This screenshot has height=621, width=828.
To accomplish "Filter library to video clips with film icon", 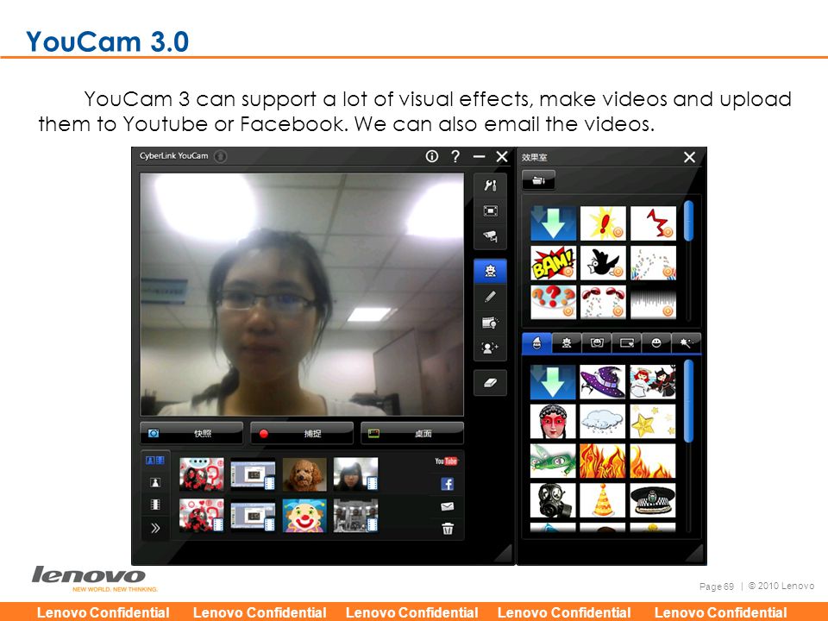I will tap(155, 505).
